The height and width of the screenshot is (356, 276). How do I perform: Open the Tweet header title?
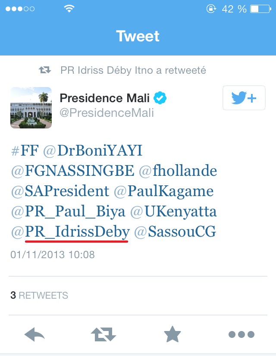(138, 36)
